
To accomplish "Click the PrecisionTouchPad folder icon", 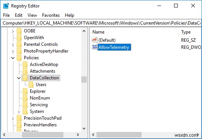I will (x=19, y=118).
